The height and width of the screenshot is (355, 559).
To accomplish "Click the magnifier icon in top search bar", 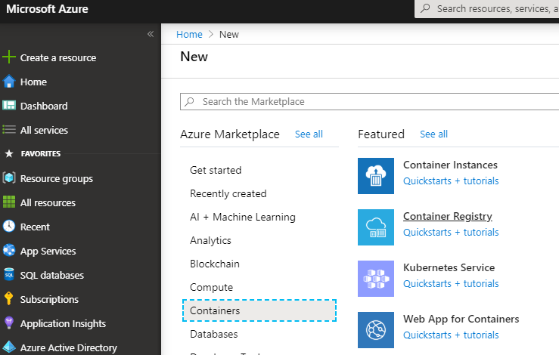I will (x=425, y=8).
